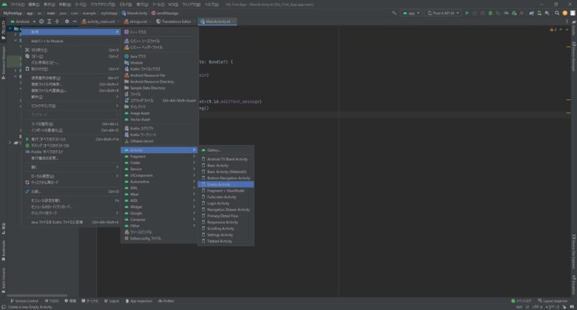Select the MainActivity.kt tab
The image size is (577, 310).
tap(216, 21)
